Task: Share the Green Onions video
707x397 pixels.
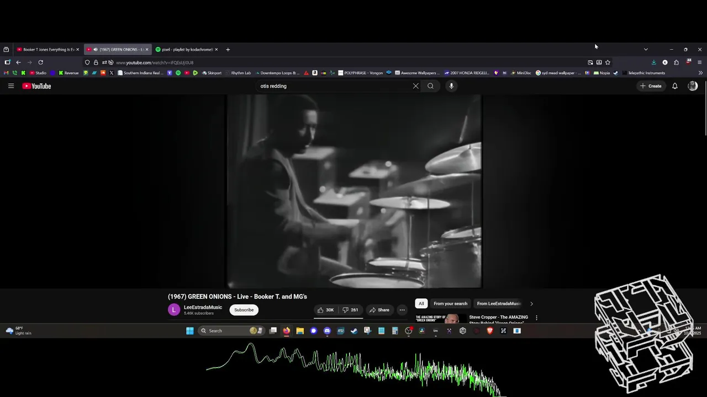Action: 379,310
